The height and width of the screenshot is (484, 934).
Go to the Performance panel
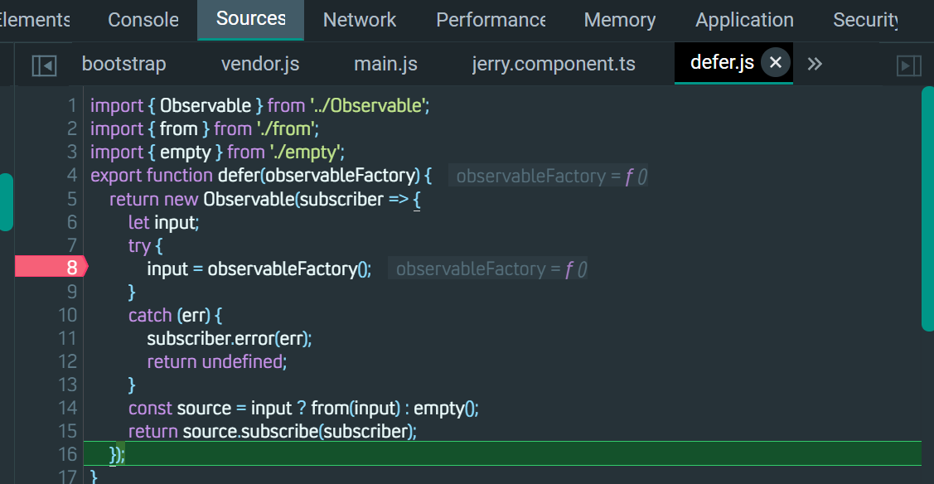pyautogui.click(x=491, y=20)
